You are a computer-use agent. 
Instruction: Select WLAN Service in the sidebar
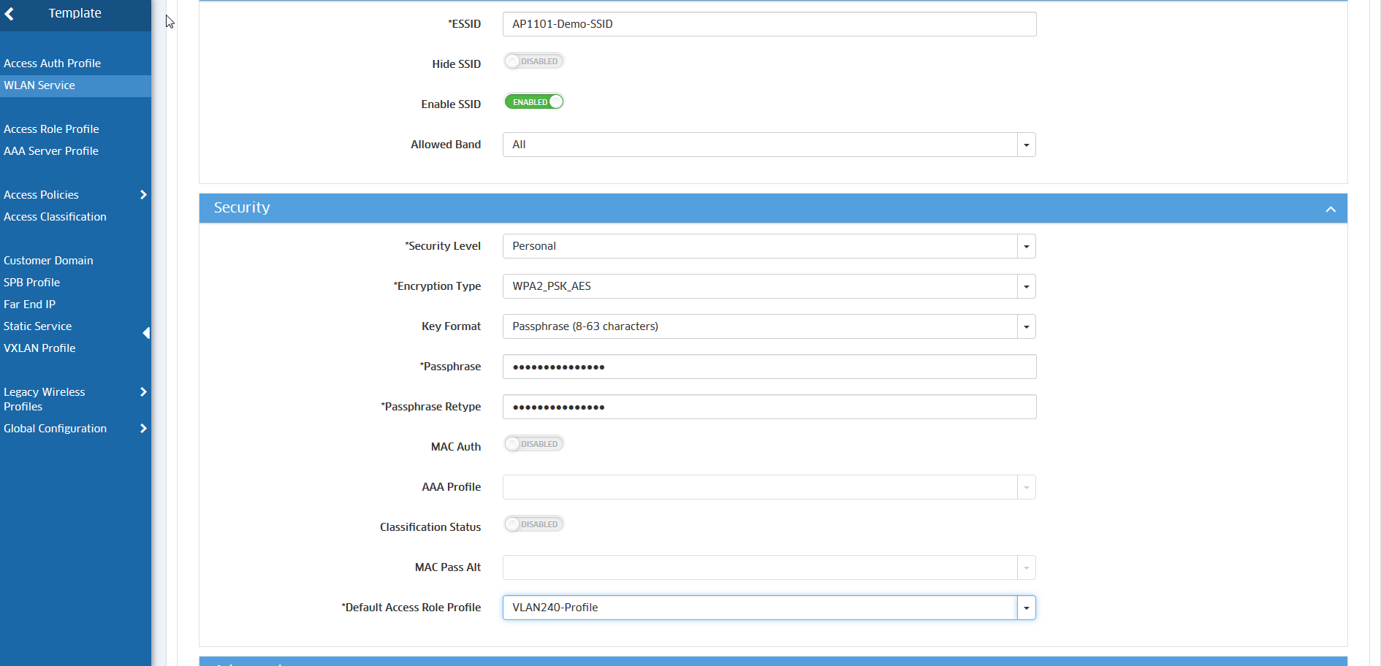pos(39,85)
